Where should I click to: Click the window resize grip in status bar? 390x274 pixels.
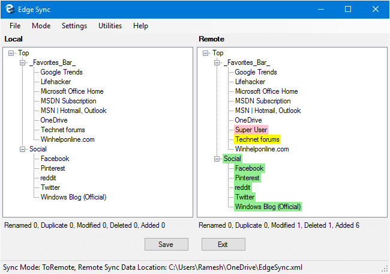[385, 269]
